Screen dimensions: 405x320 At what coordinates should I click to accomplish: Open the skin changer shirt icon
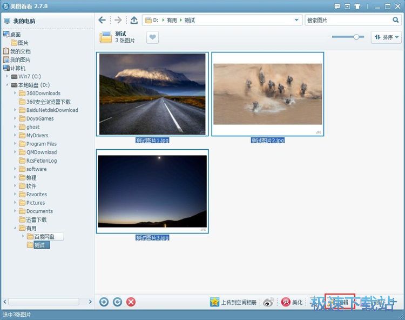point(358,6)
